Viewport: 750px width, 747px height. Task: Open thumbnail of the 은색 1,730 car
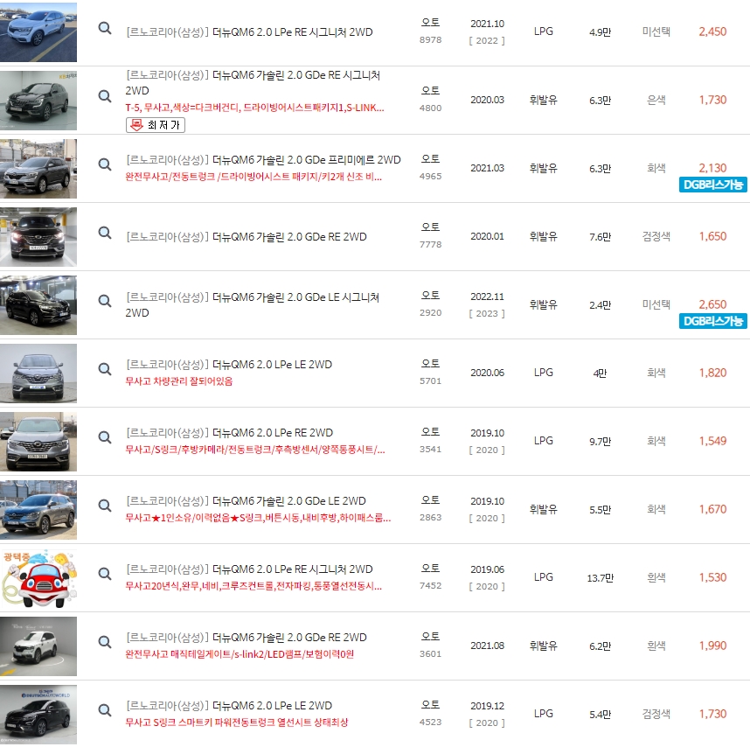click(38, 101)
